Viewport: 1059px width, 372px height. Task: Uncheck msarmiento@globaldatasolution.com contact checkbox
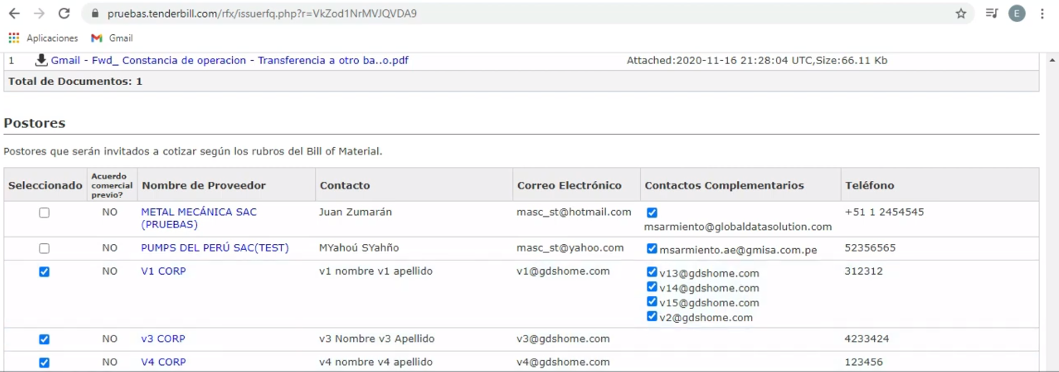pos(652,213)
